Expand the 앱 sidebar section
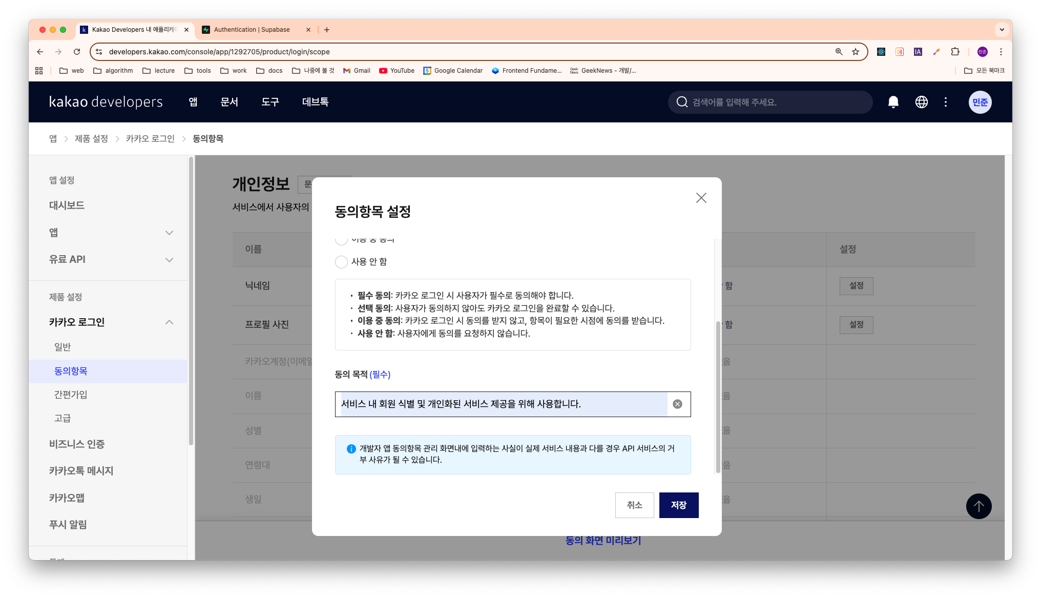This screenshot has width=1041, height=598. tap(169, 233)
